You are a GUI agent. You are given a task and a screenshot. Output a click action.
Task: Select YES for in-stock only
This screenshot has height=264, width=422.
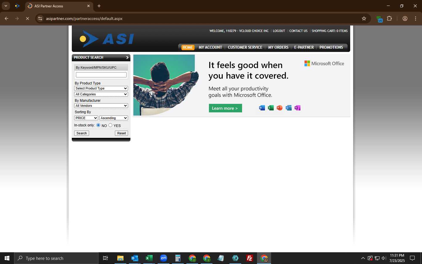click(x=110, y=125)
